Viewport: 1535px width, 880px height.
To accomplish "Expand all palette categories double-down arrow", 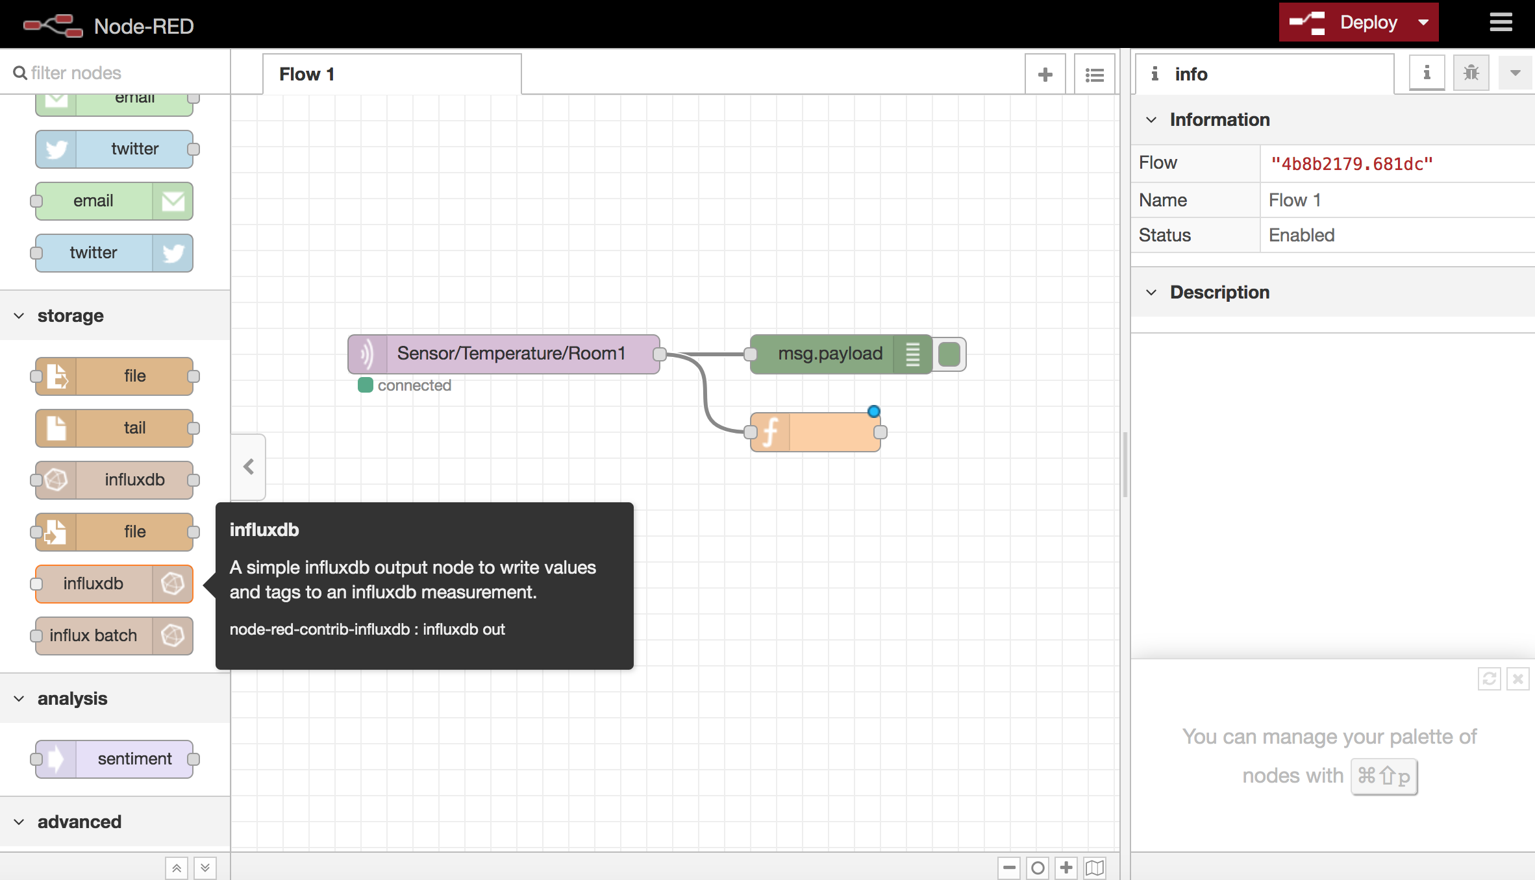I will click(205, 868).
